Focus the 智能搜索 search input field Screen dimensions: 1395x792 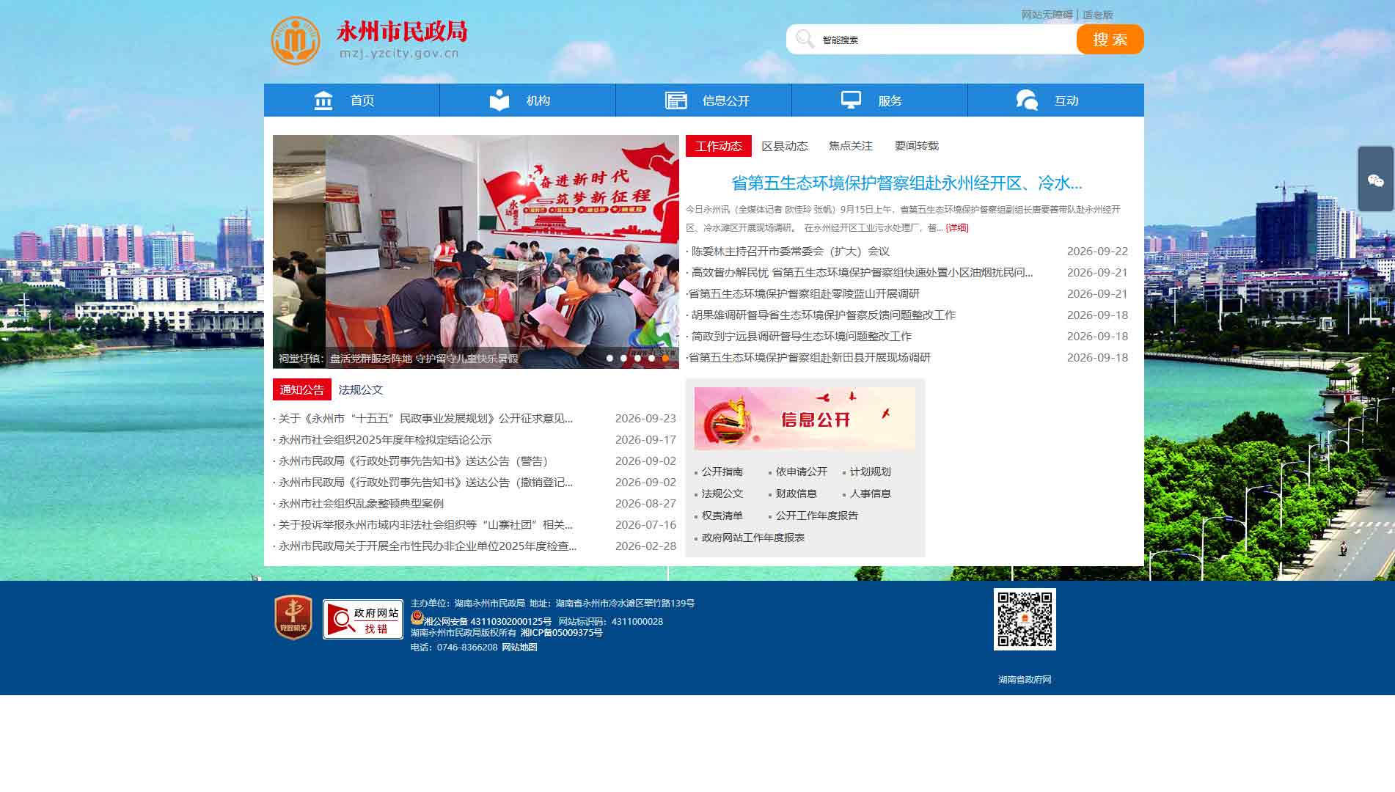946,40
